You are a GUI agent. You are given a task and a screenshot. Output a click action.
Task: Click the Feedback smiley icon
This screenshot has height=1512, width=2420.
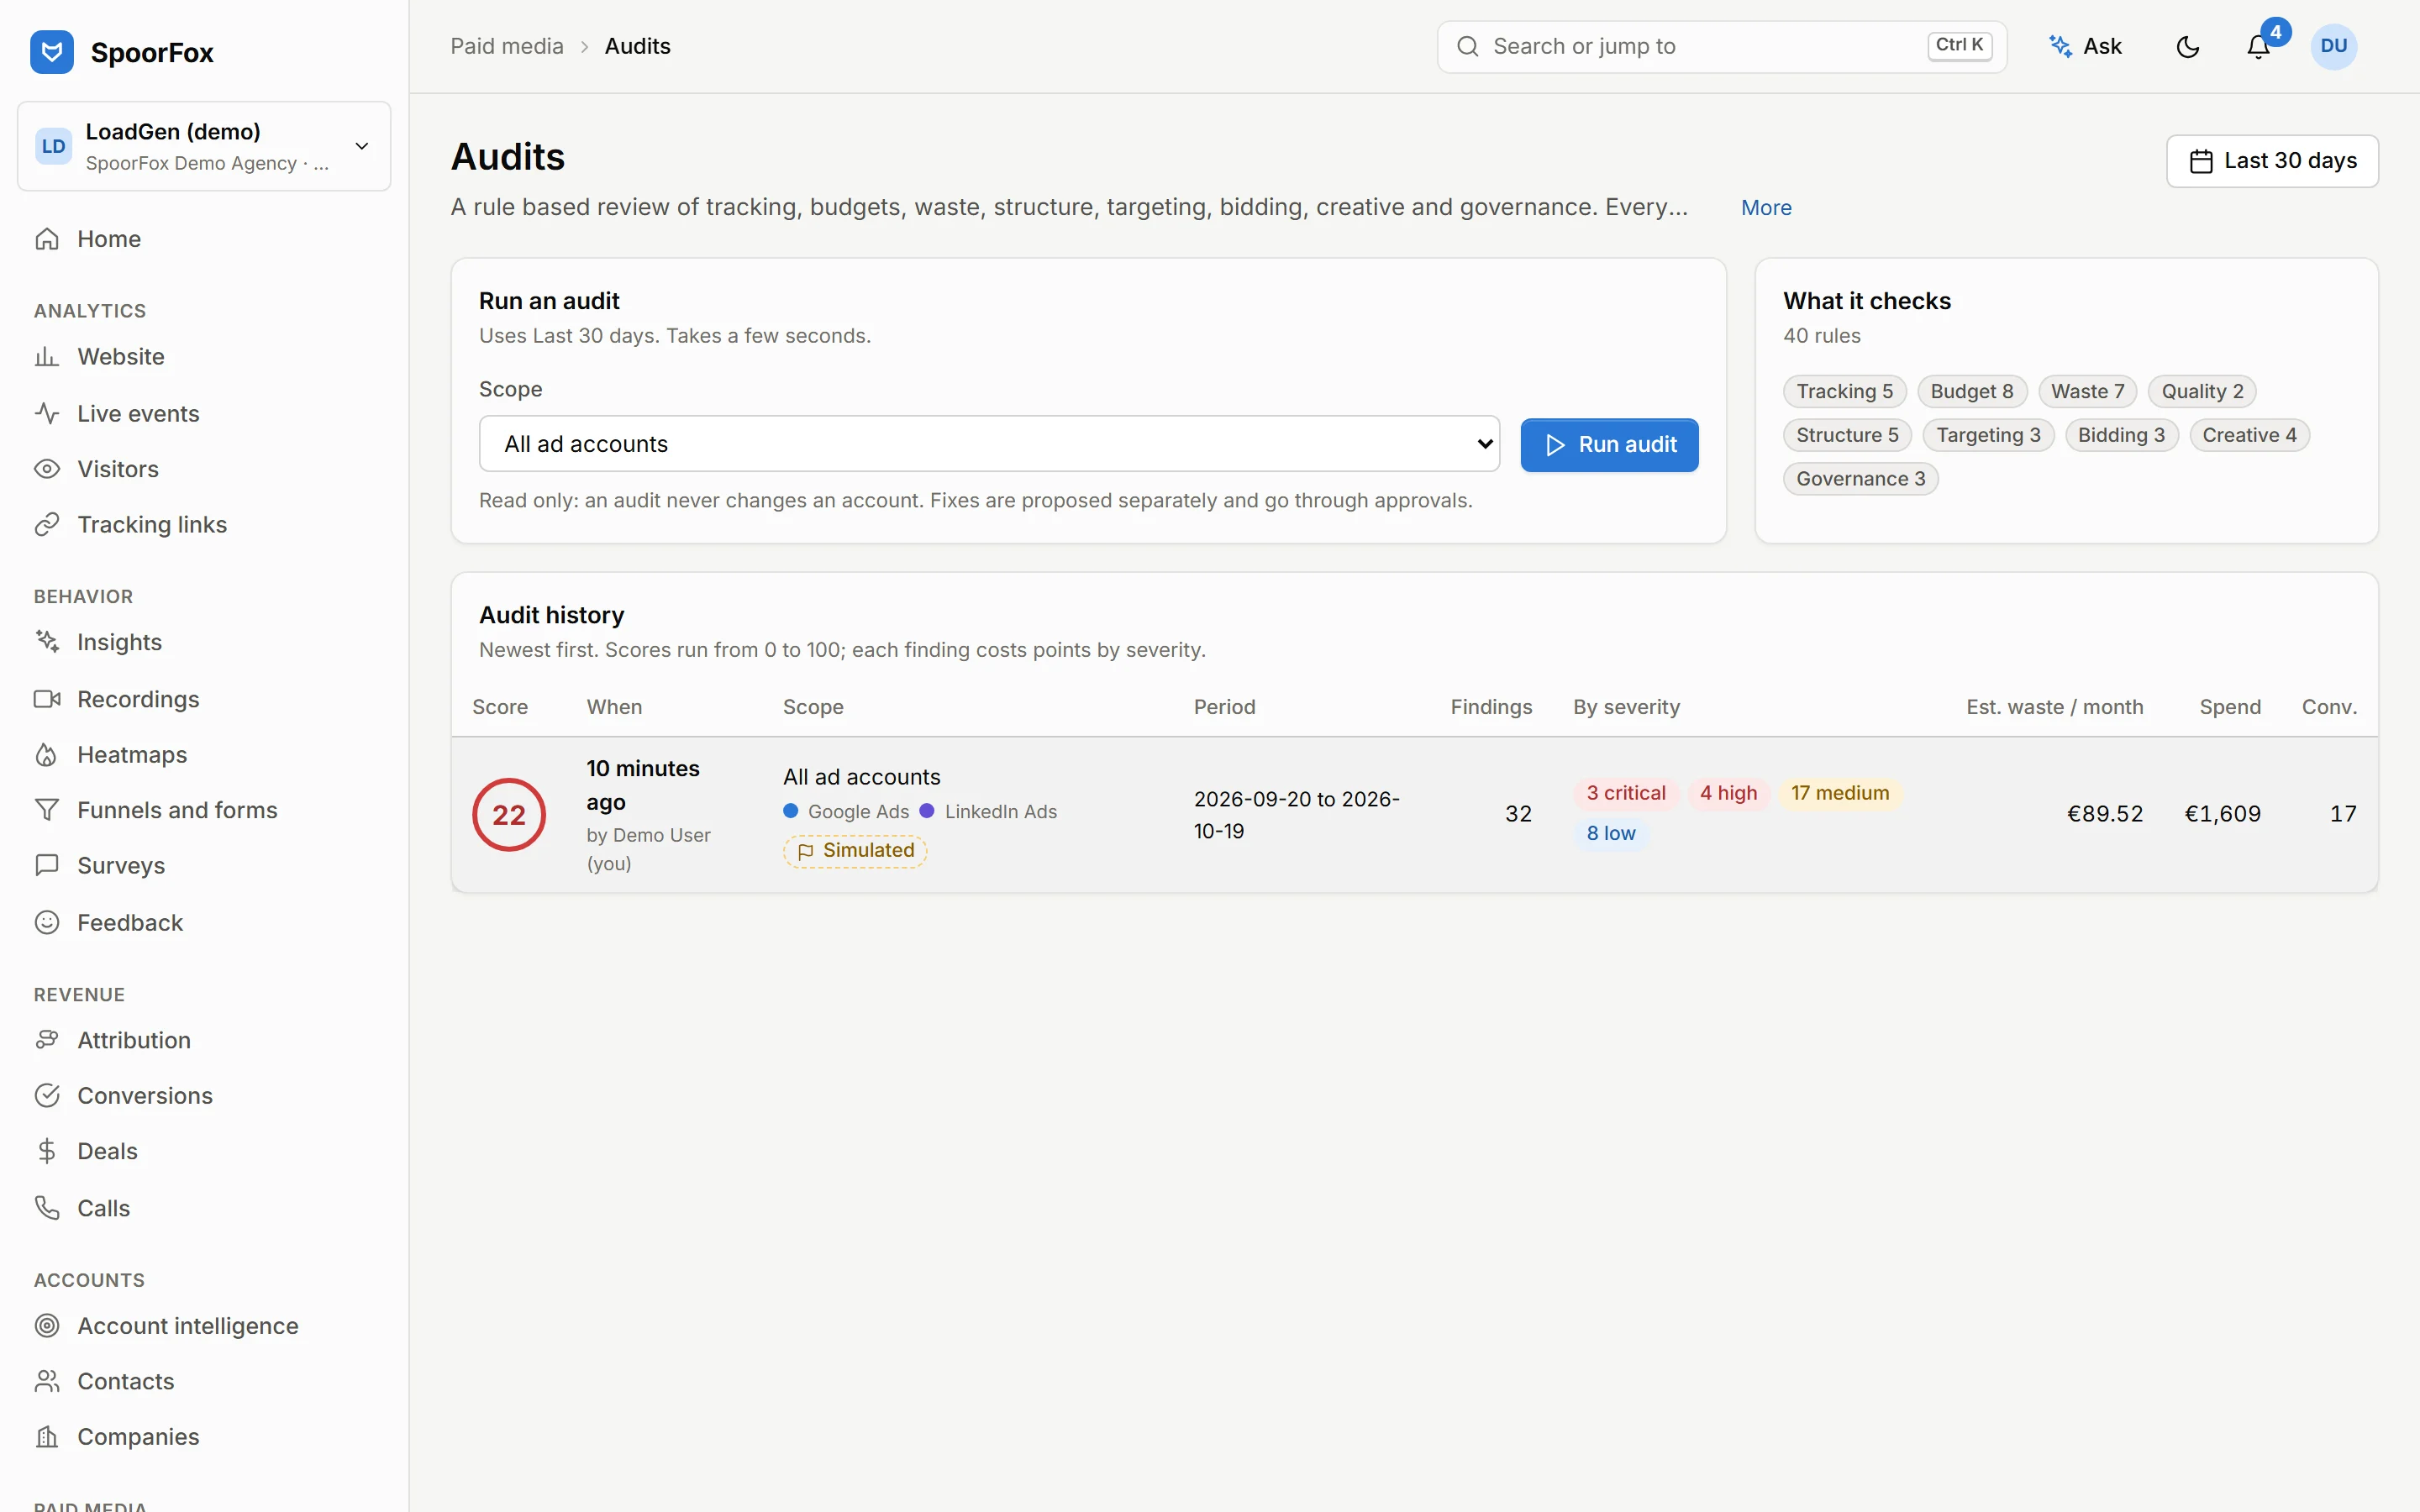click(47, 922)
